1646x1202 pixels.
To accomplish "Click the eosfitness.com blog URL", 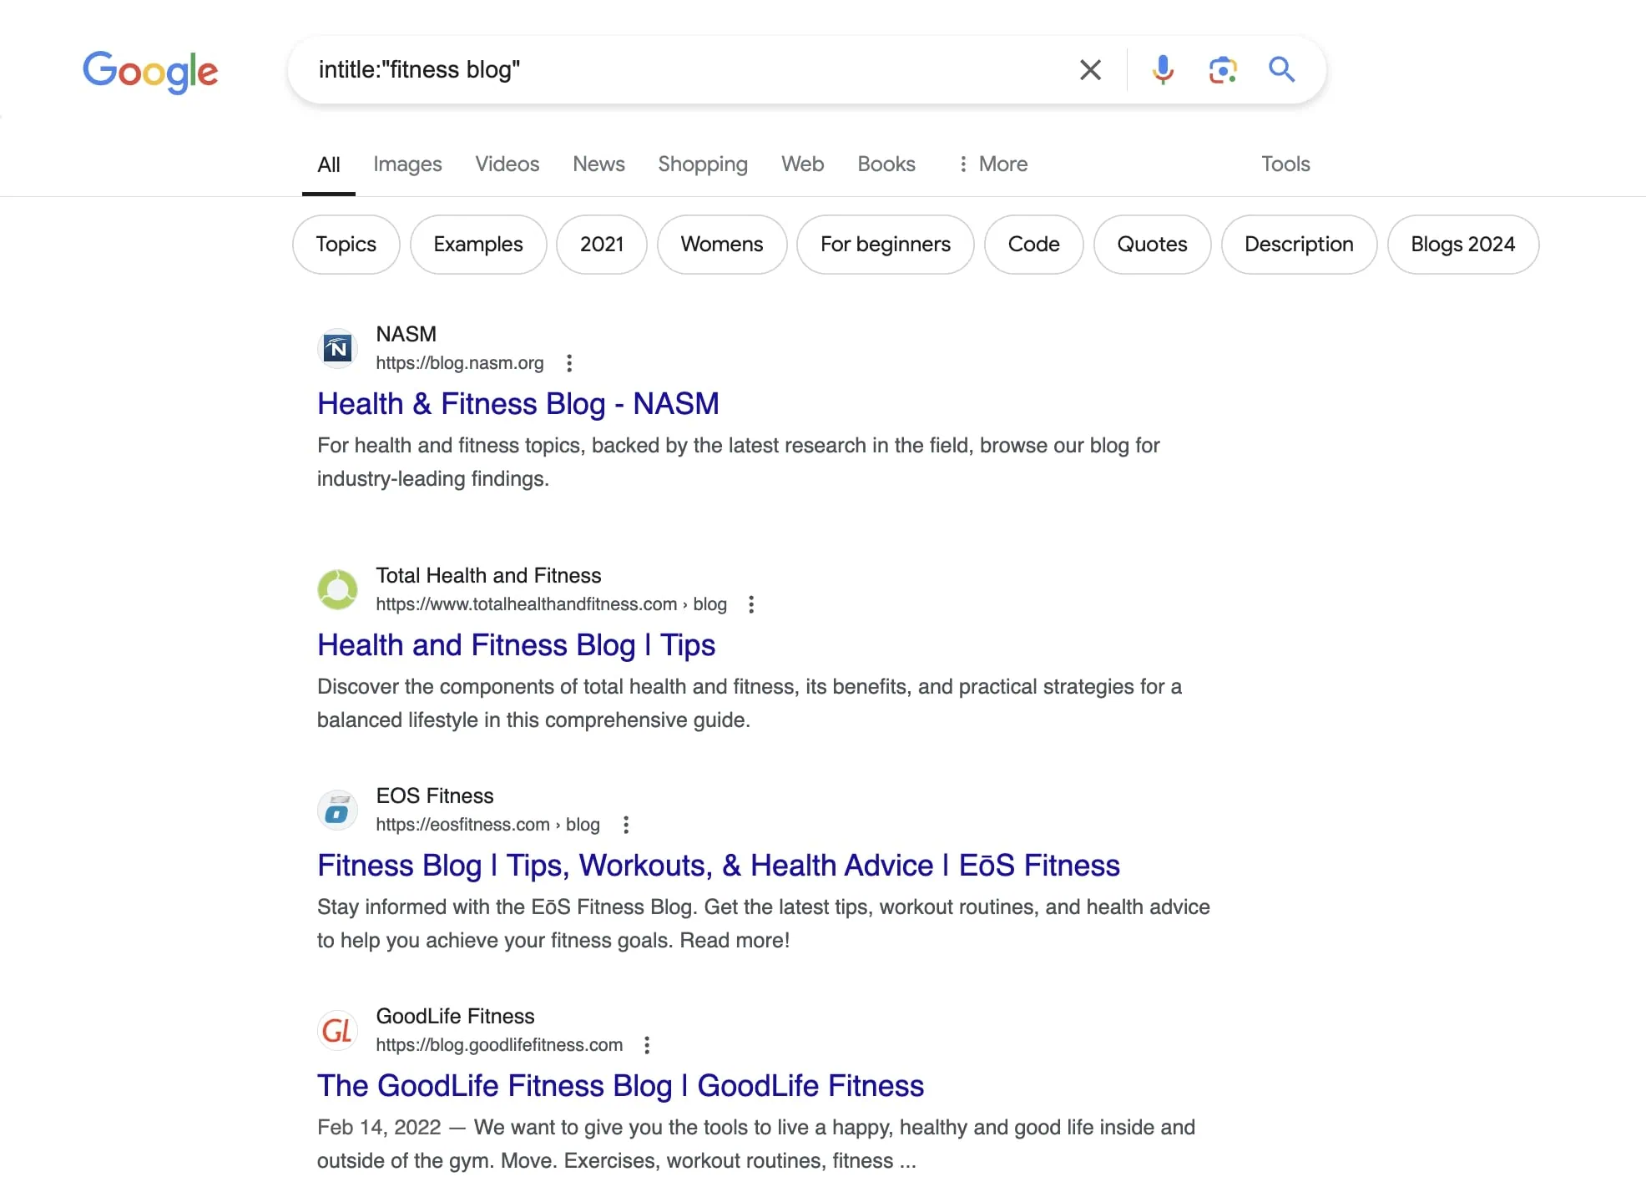I will pos(487,825).
